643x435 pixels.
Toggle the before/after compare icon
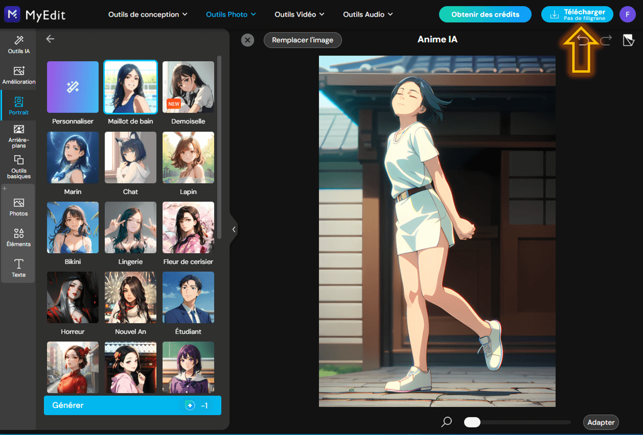(x=628, y=40)
